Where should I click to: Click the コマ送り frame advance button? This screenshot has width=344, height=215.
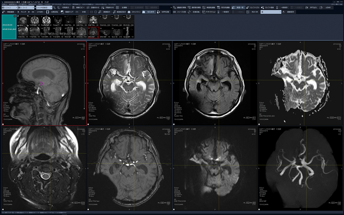[x=38, y=12]
